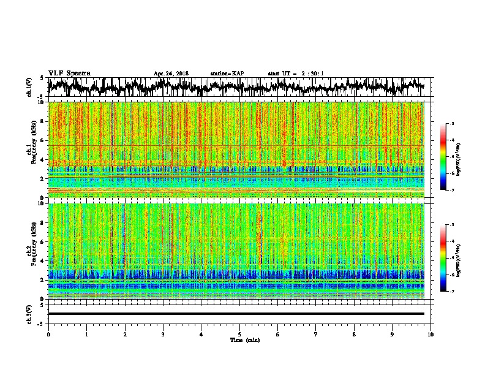
Task: Click time axis tick label 9
Action: point(392,335)
